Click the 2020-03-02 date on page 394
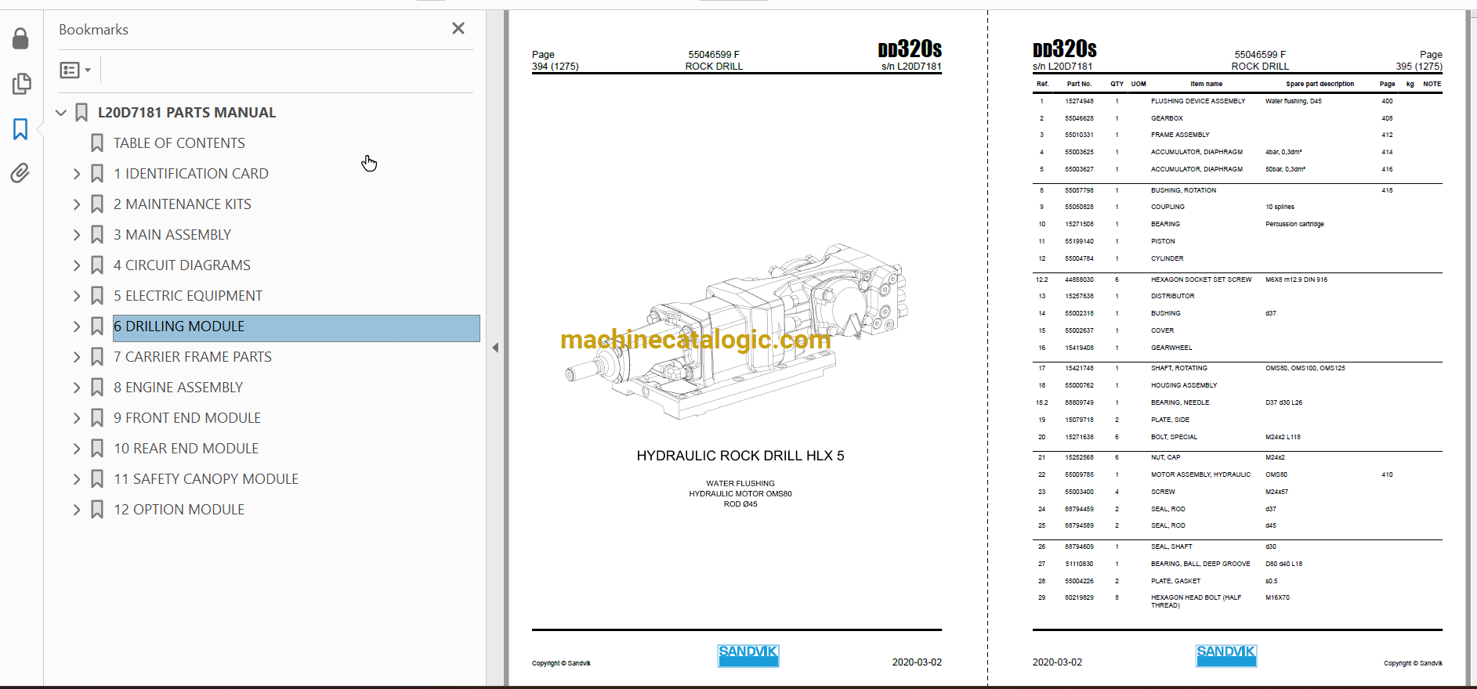This screenshot has height=689, width=1477. click(917, 662)
